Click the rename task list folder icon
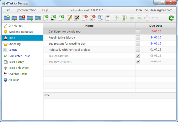This screenshot has width=178, height=122. tap(14, 18)
